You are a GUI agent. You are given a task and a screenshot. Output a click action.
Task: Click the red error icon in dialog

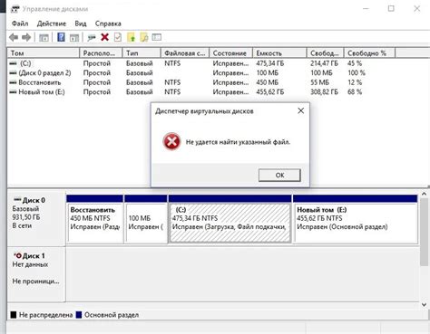(171, 141)
